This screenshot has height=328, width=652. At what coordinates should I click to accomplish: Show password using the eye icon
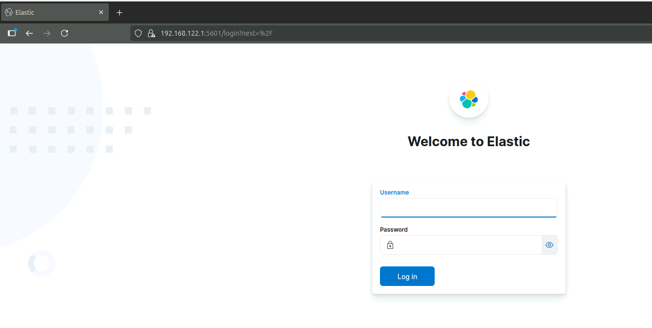[549, 245]
